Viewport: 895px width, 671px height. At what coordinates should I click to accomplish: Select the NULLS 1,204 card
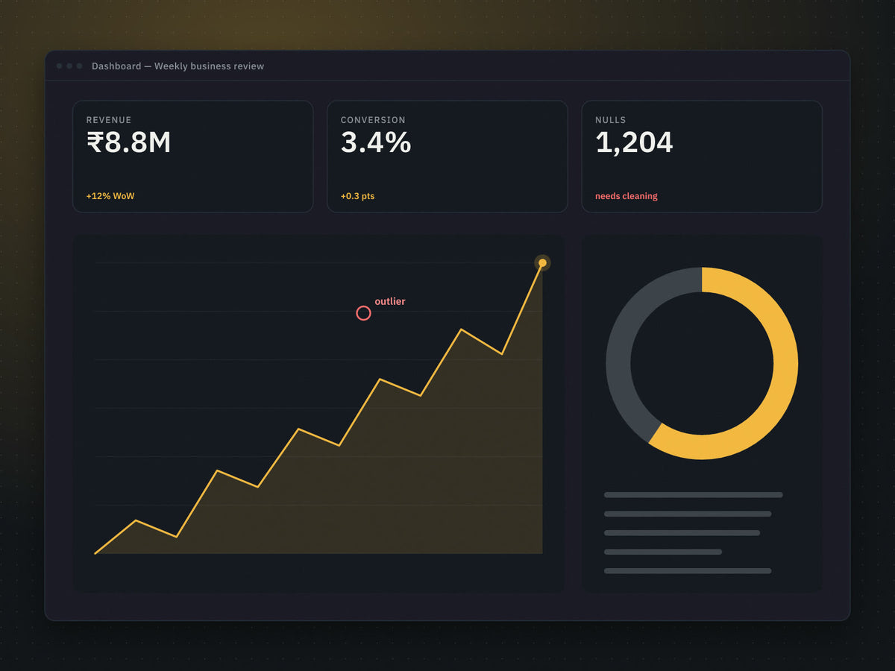pyautogui.click(x=702, y=157)
